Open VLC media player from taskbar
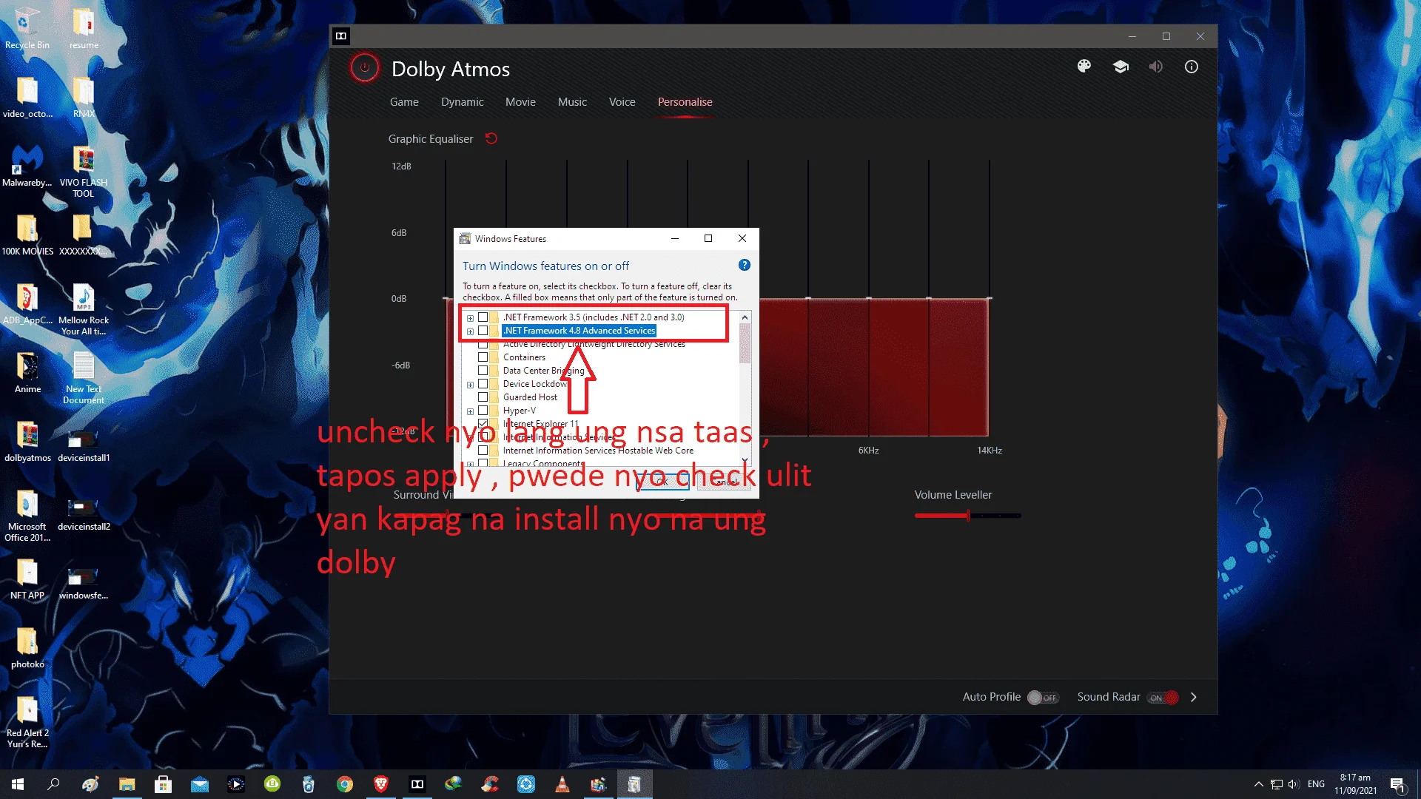This screenshot has height=799, width=1421. (x=562, y=784)
